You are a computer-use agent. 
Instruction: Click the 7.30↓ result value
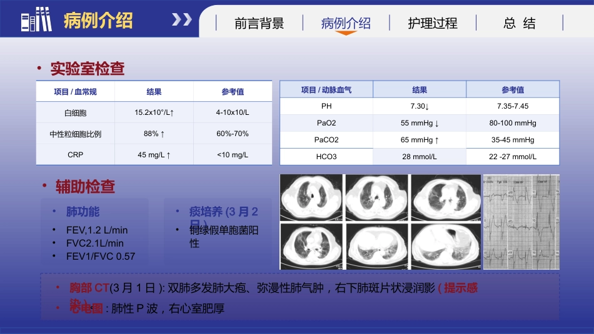click(x=420, y=106)
